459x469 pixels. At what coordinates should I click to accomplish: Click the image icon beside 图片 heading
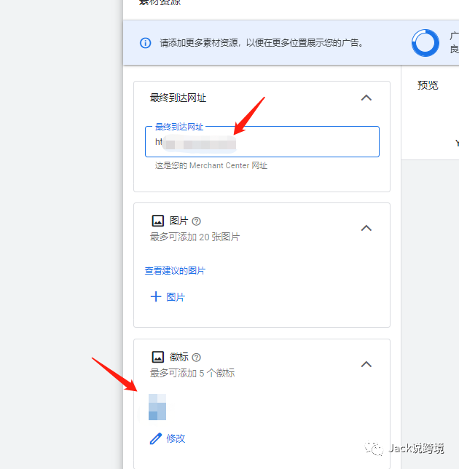[x=157, y=221]
